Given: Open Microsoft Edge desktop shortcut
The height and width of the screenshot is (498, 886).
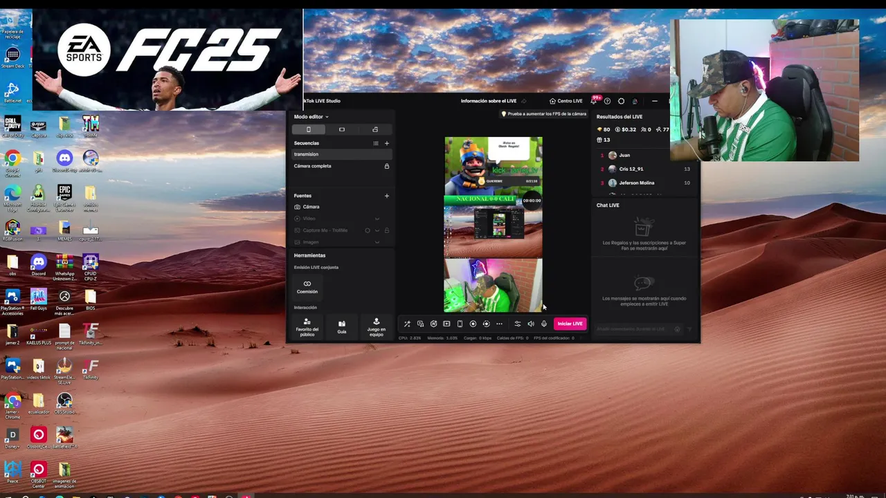Looking at the screenshot, I should click(x=12, y=198).
